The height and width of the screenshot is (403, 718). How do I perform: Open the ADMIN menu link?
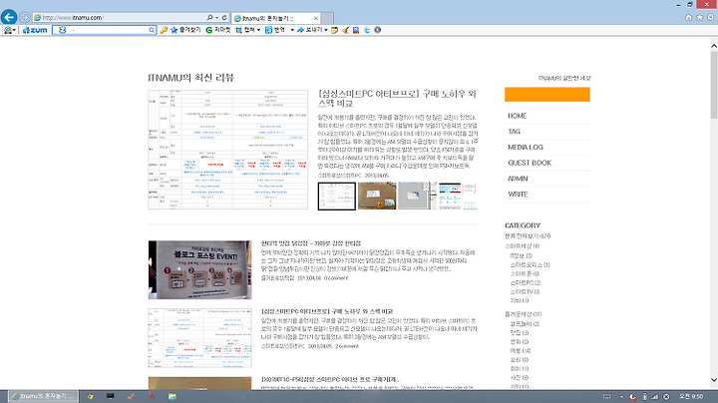(x=518, y=179)
